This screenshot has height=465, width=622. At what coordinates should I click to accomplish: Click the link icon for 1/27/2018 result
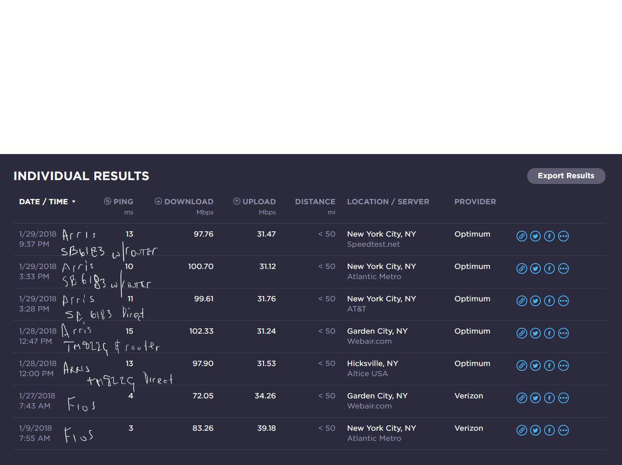coord(521,398)
